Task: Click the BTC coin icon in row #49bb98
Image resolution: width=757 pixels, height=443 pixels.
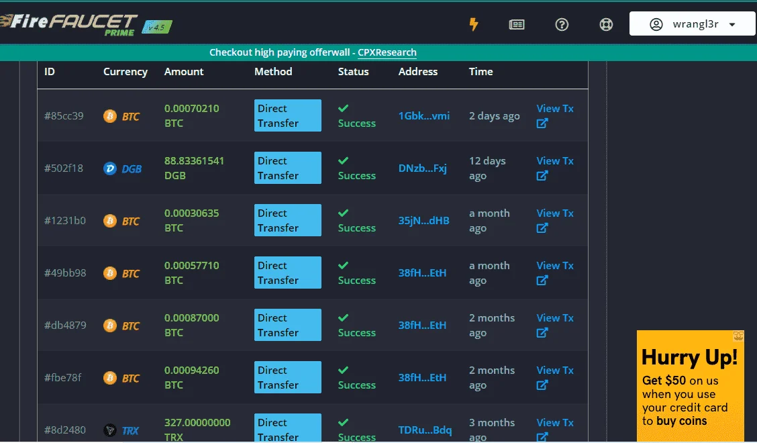Action: pyautogui.click(x=110, y=273)
